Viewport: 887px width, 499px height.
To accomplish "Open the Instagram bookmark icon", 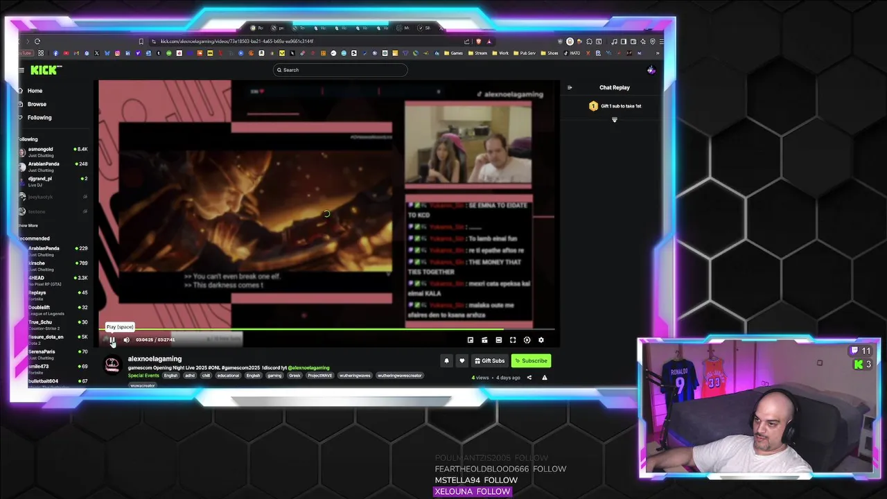I will tap(117, 53).
